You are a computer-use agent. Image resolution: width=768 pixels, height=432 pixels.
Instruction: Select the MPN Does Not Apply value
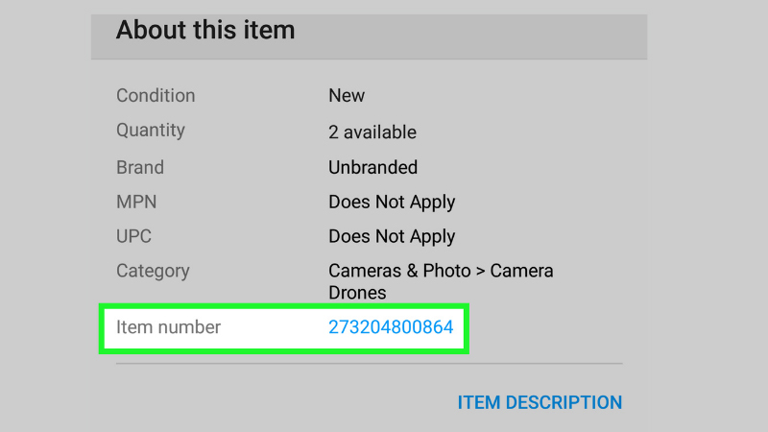tap(392, 203)
